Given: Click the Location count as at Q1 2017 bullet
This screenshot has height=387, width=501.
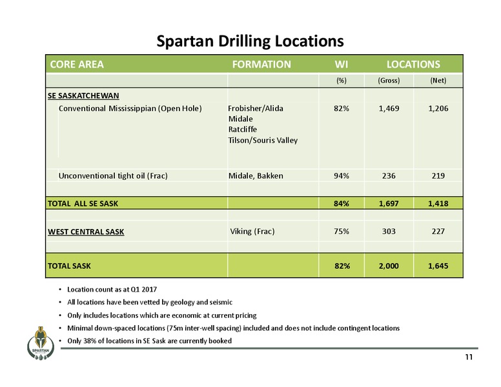Looking at the screenshot, I should coord(112,290).
